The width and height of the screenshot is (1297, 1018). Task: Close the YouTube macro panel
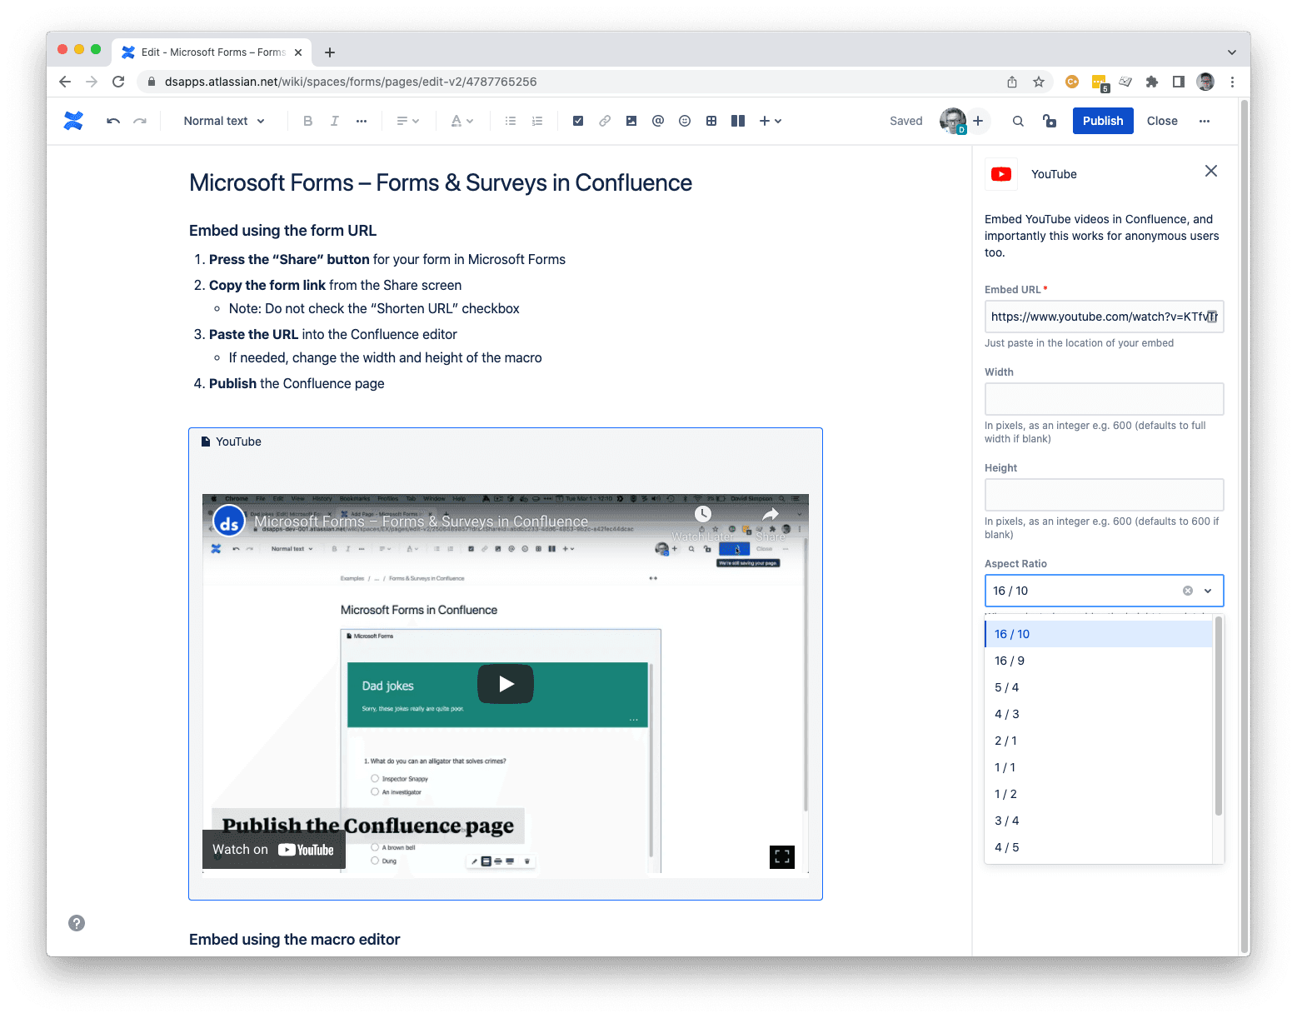pyautogui.click(x=1211, y=171)
